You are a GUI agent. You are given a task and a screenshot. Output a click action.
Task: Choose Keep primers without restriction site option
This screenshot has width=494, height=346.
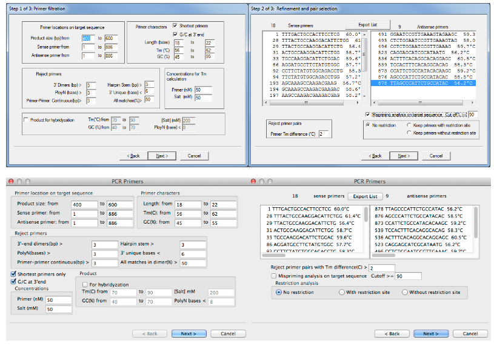(409, 133)
